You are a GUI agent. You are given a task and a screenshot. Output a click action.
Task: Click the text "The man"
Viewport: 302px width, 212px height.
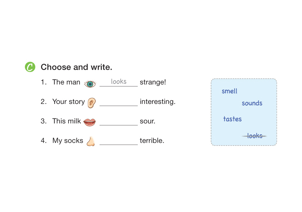point(66,82)
